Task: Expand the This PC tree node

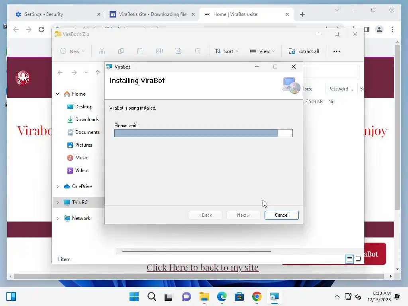Action: (x=58, y=202)
